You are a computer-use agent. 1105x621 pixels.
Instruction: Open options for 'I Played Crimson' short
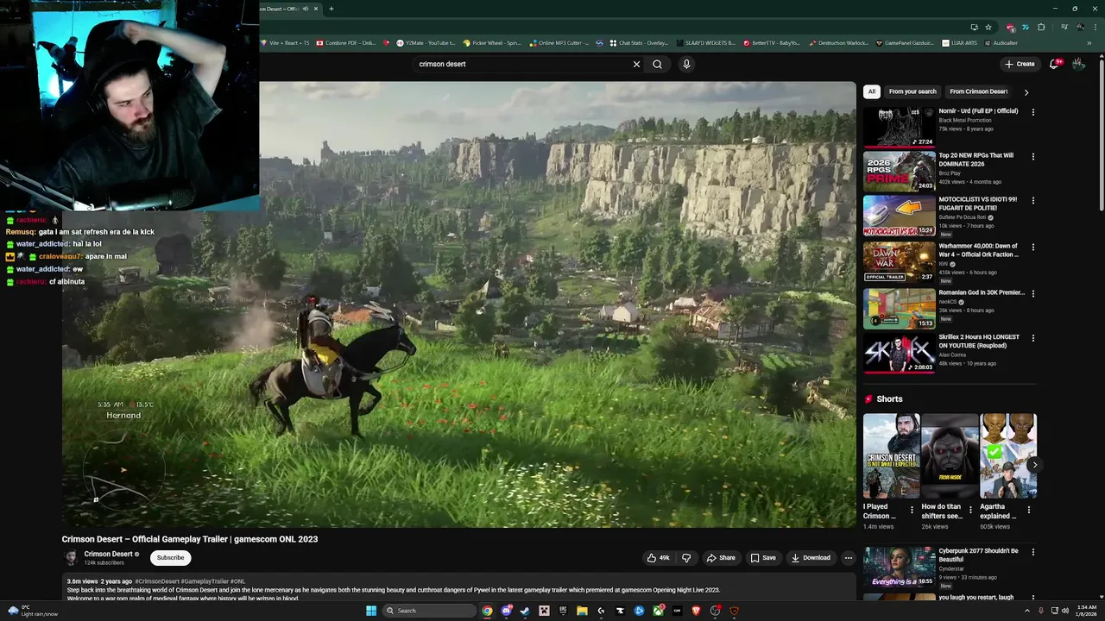coord(912,510)
